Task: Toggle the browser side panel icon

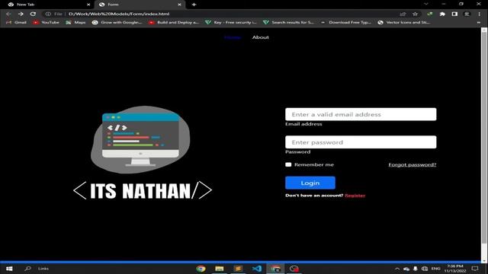Action: pyautogui.click(x=454, y=14)
